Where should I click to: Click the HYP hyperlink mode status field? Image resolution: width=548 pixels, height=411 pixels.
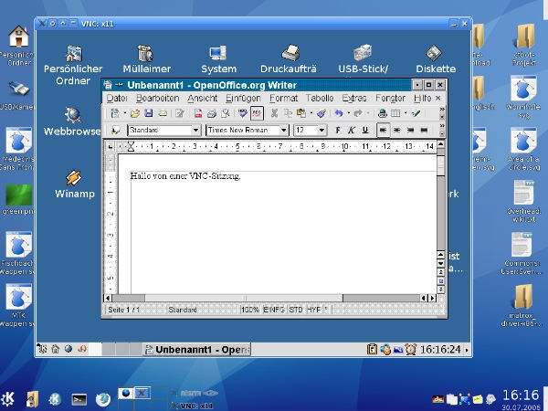click(313, 310)
